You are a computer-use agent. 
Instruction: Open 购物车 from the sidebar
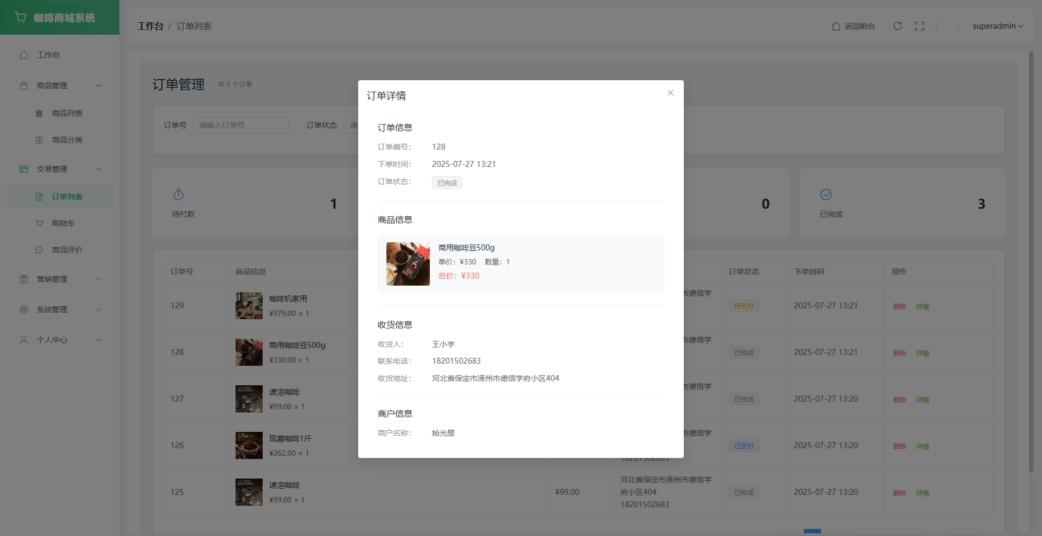point(63,223)
